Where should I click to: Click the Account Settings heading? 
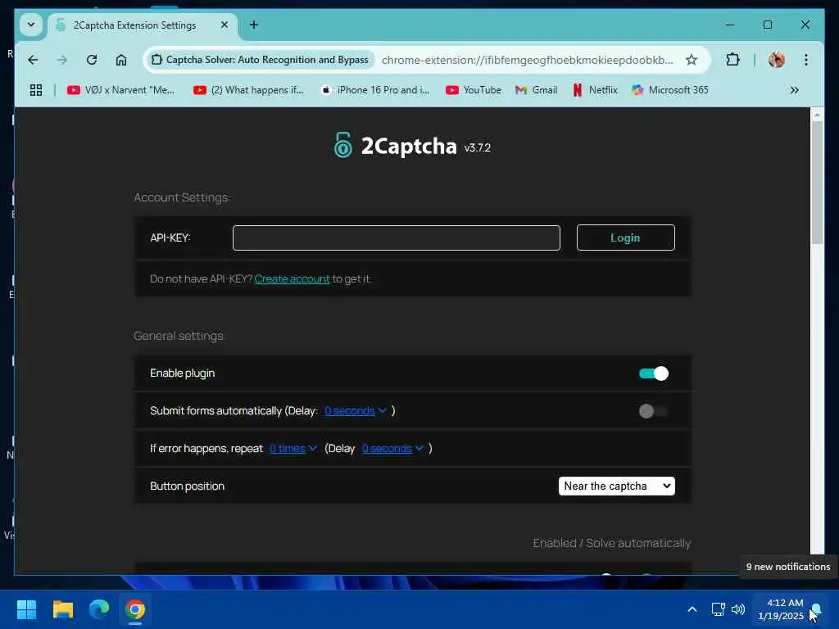pyautogui.click(x=181, y=197)
